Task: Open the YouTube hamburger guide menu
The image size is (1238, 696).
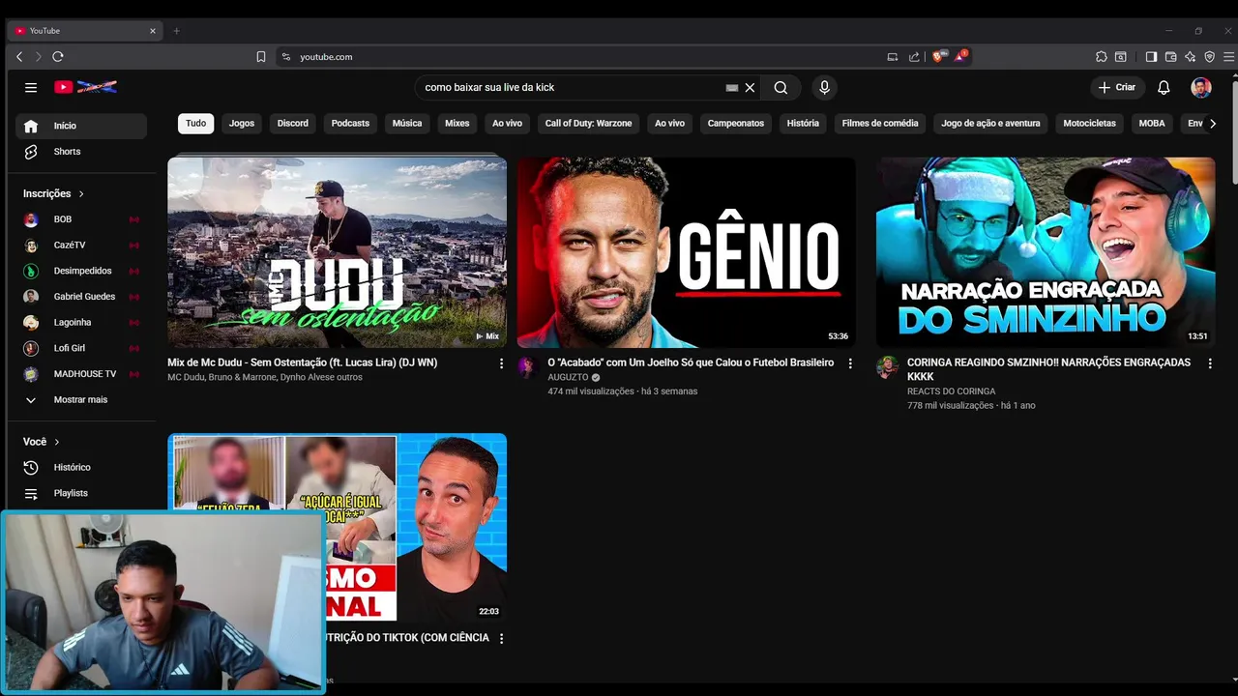Action: pyautogui.click(x=31, y=87)
